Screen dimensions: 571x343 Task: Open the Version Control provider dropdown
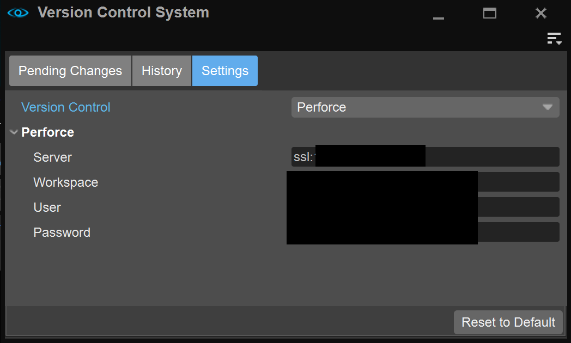click(x=425, y=107)
